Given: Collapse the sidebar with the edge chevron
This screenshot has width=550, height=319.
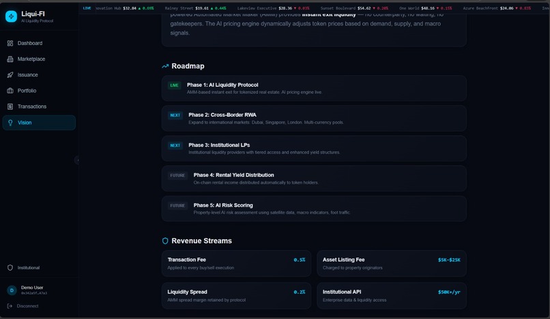Looking at the screenshot, I should coord(77,160).
